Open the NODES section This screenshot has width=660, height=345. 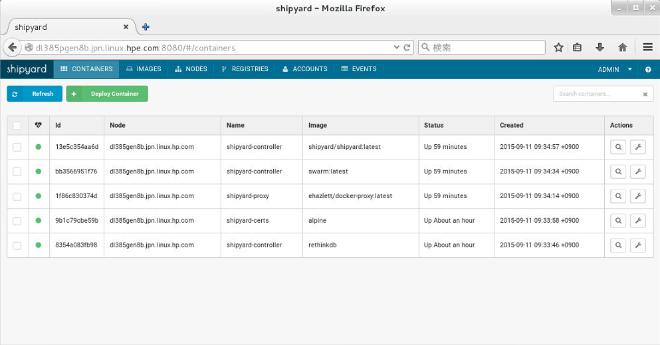[191, 69]
